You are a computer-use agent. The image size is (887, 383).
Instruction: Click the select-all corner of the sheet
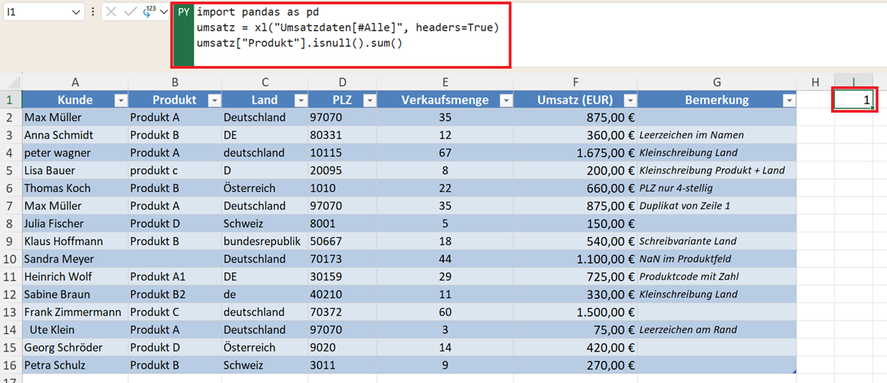point(11,82)
